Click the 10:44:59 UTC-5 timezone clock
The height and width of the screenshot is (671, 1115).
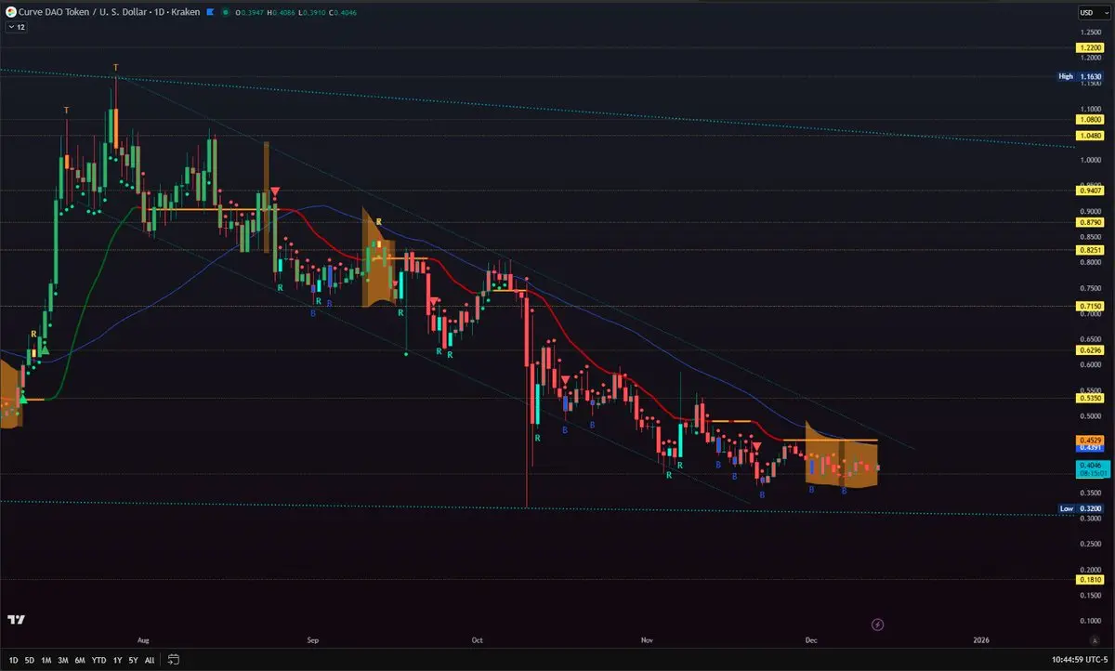pos(1082,660)
